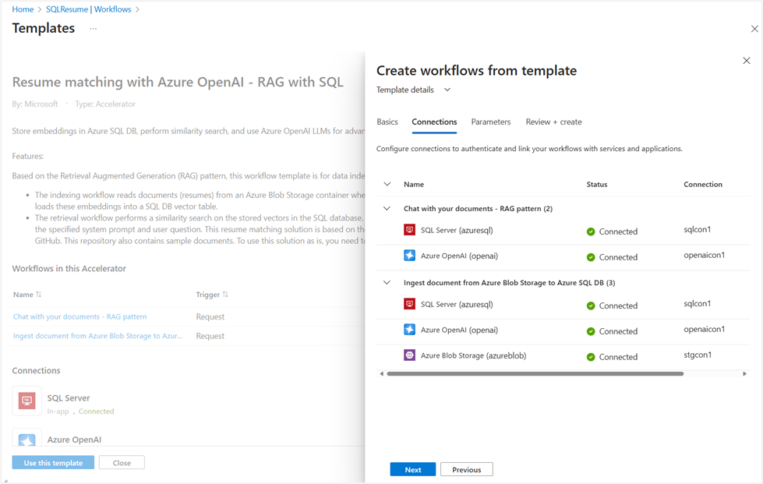Click Connected status checkmark for openaicon1 under Ingest group
The width and height of the screenshot is (763, 484).
pyautogui.click(x=591, y=331)
